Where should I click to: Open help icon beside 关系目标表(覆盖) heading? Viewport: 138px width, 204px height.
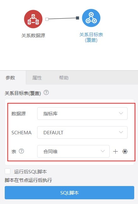click(46, 93)
